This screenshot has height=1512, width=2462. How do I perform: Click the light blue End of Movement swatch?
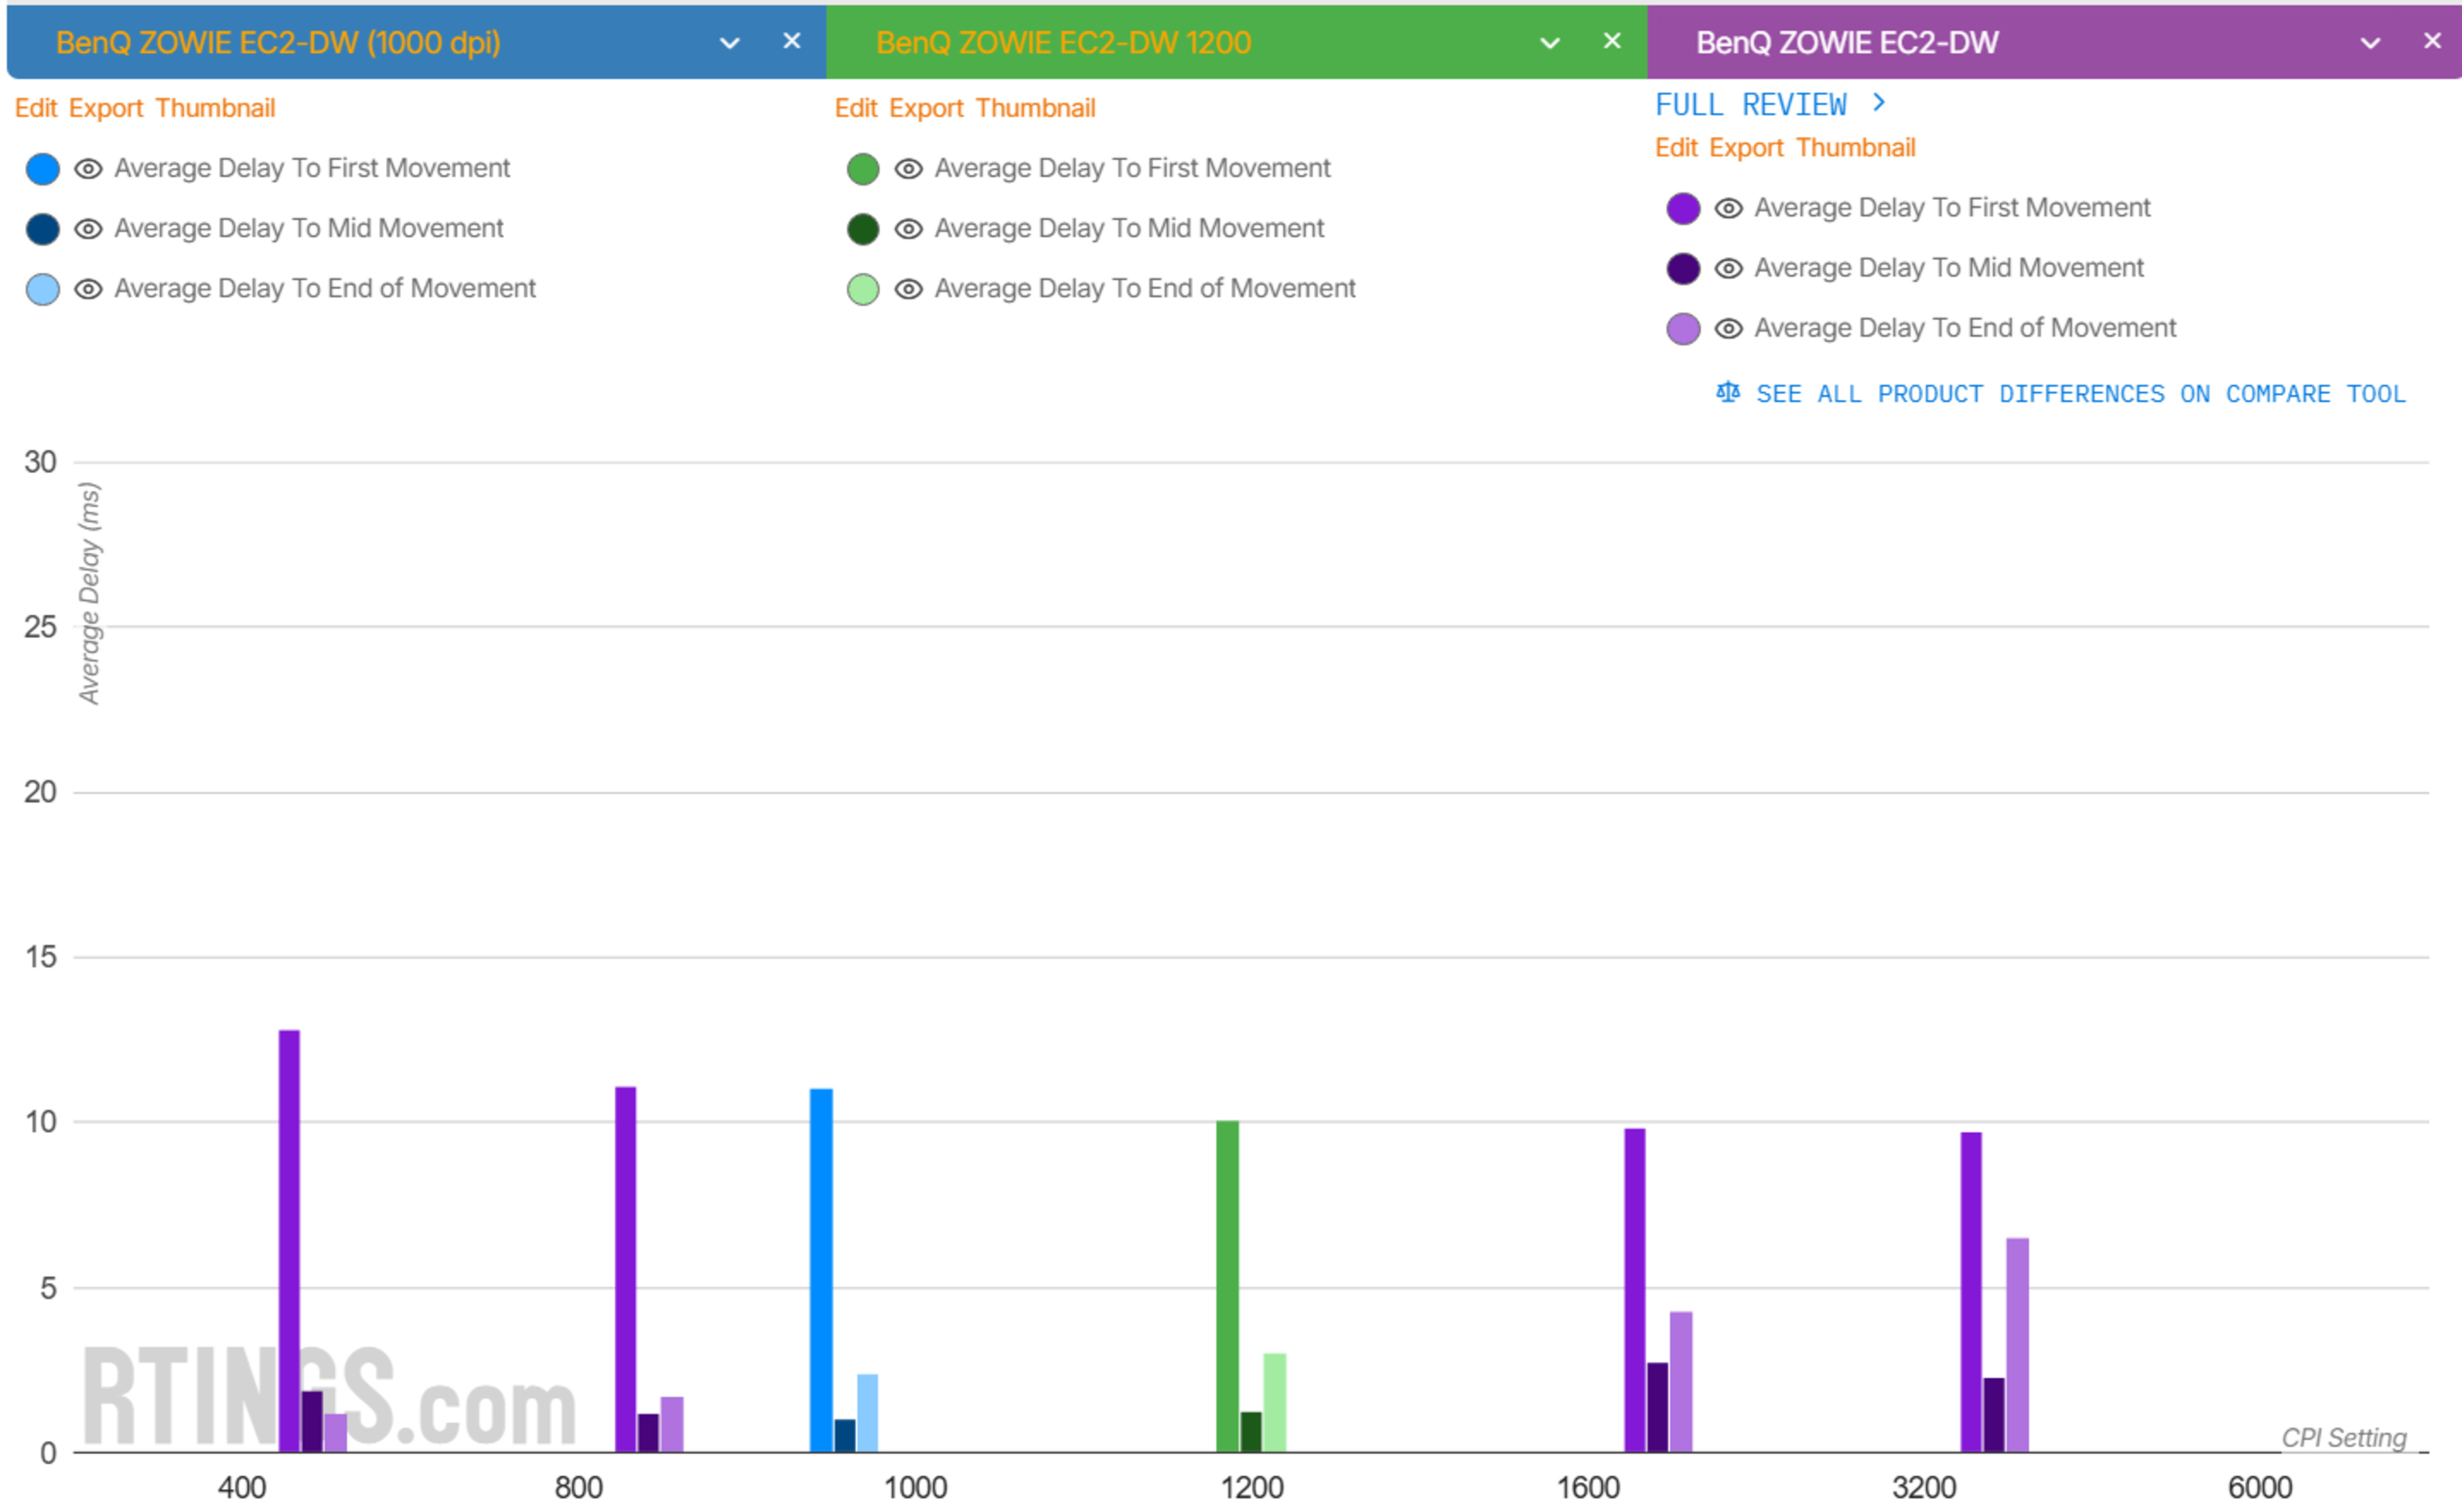click(43, 289)
